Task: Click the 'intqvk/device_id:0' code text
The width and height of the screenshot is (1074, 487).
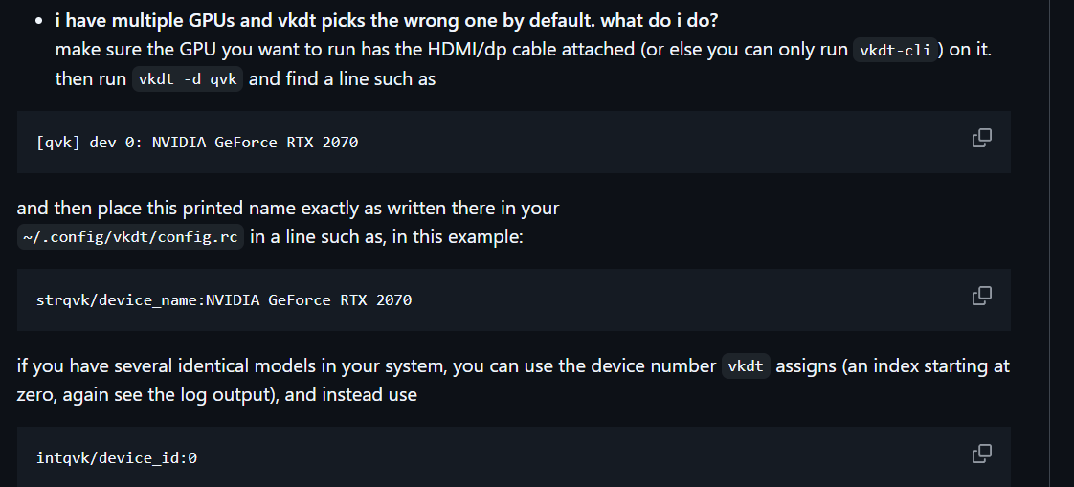Action: [x=117, y=458]
